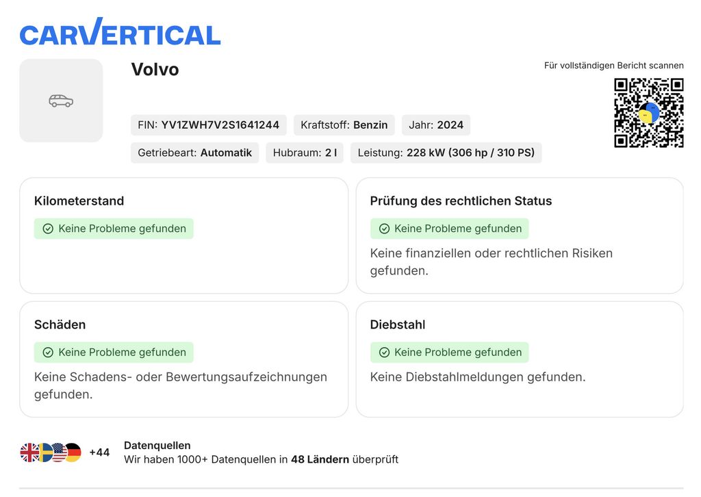Click the Jahr: 2024 chip
Screen dimensions: 701x497
(436, 125)
